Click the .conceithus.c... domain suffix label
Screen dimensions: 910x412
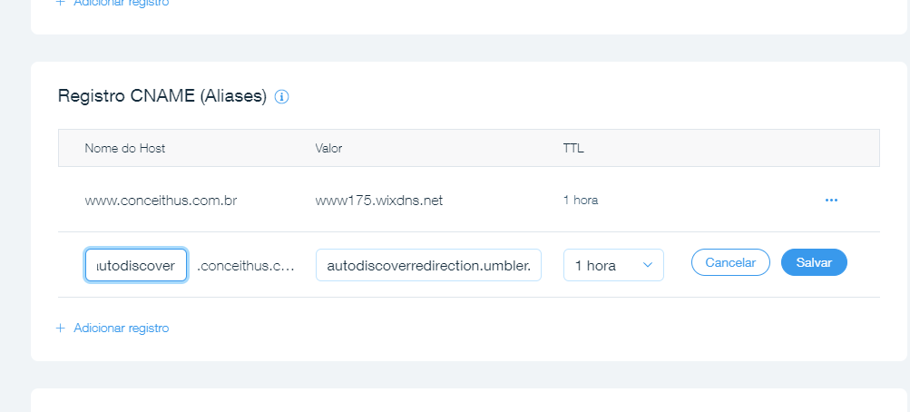246,265
